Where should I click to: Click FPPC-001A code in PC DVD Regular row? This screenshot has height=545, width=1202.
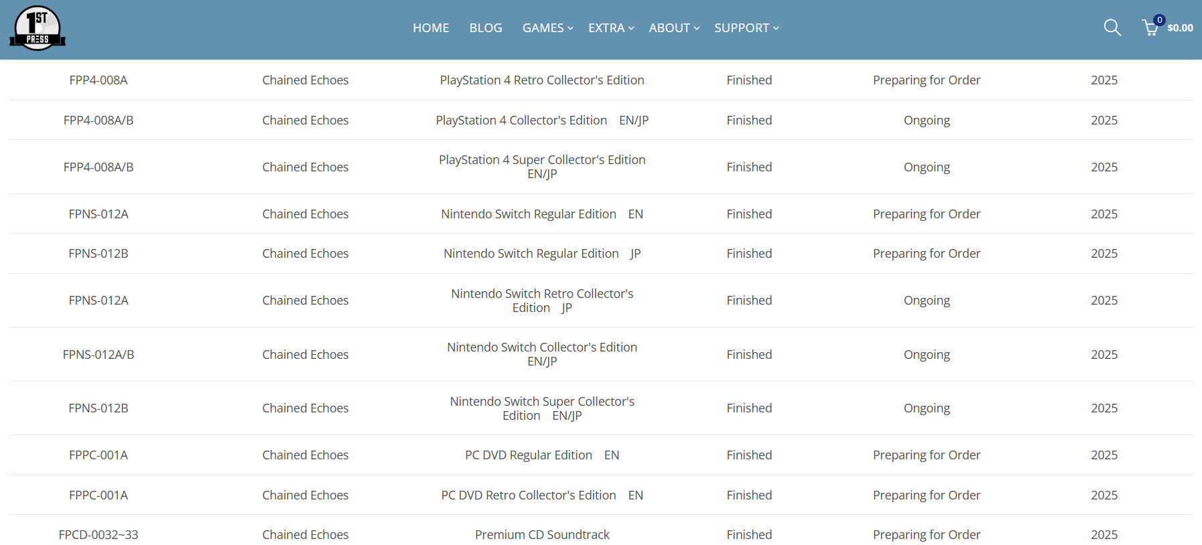98,455
